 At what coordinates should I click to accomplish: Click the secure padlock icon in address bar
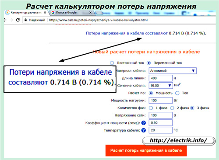point(25,20)
